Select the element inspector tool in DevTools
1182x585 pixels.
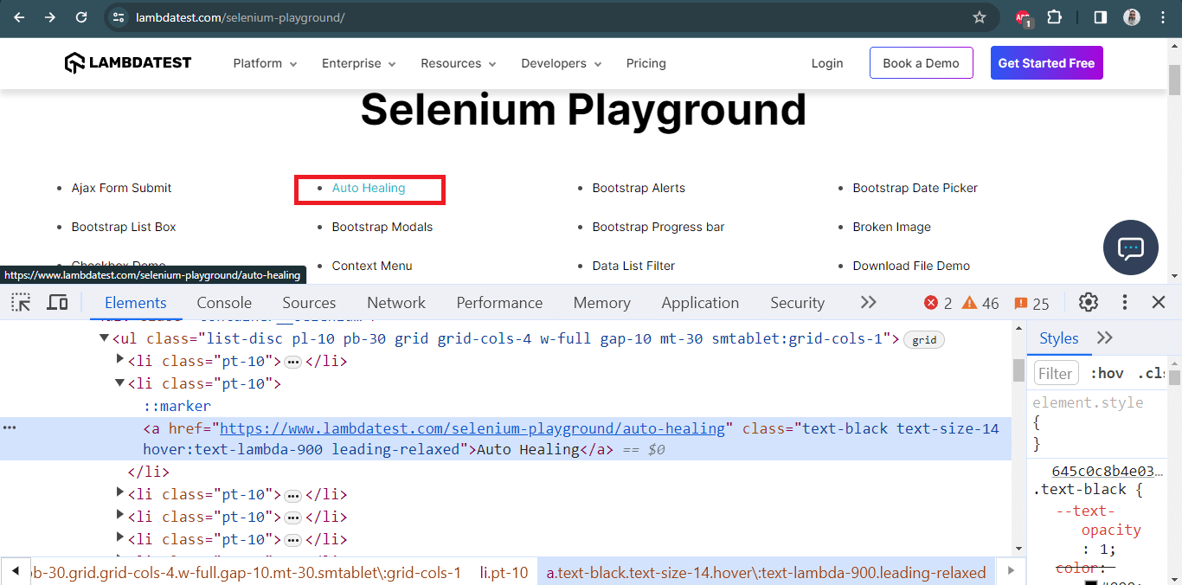click(20, 302)
